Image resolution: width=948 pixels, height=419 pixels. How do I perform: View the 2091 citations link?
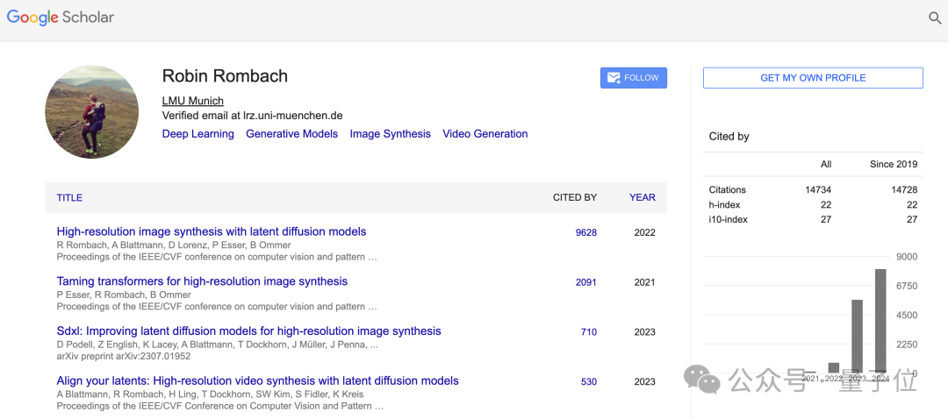585,282
